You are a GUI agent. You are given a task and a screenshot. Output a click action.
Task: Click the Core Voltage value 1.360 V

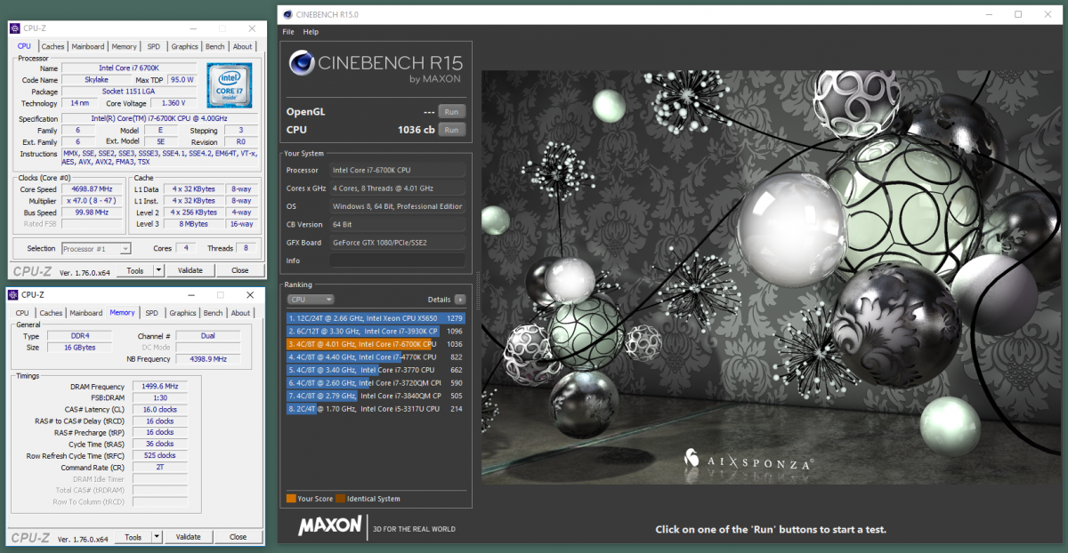(174, 103)
